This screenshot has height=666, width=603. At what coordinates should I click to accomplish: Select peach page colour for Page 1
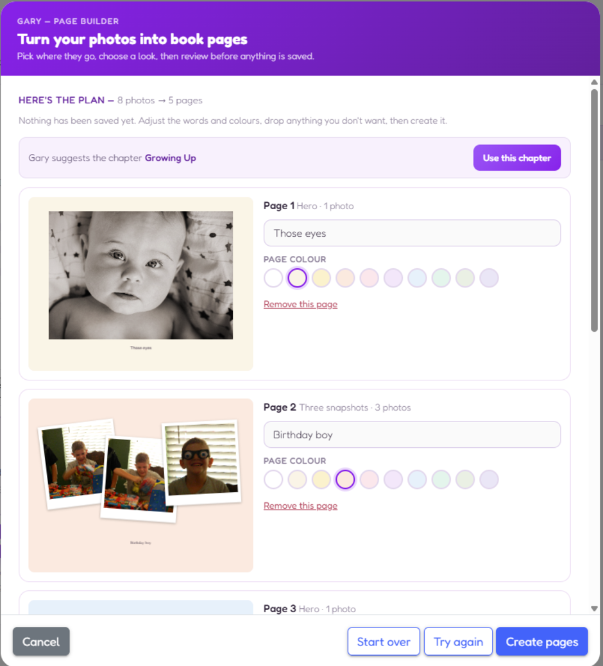coord(345,278)
